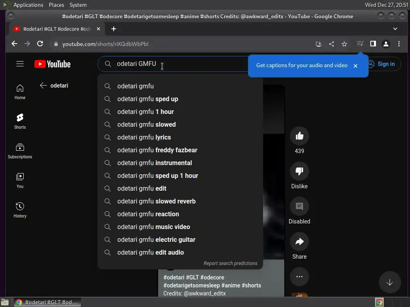The width and height of the screenshot is (410, 307).
Task: Open Subscriptions in the sidebar
Action: 20,151
